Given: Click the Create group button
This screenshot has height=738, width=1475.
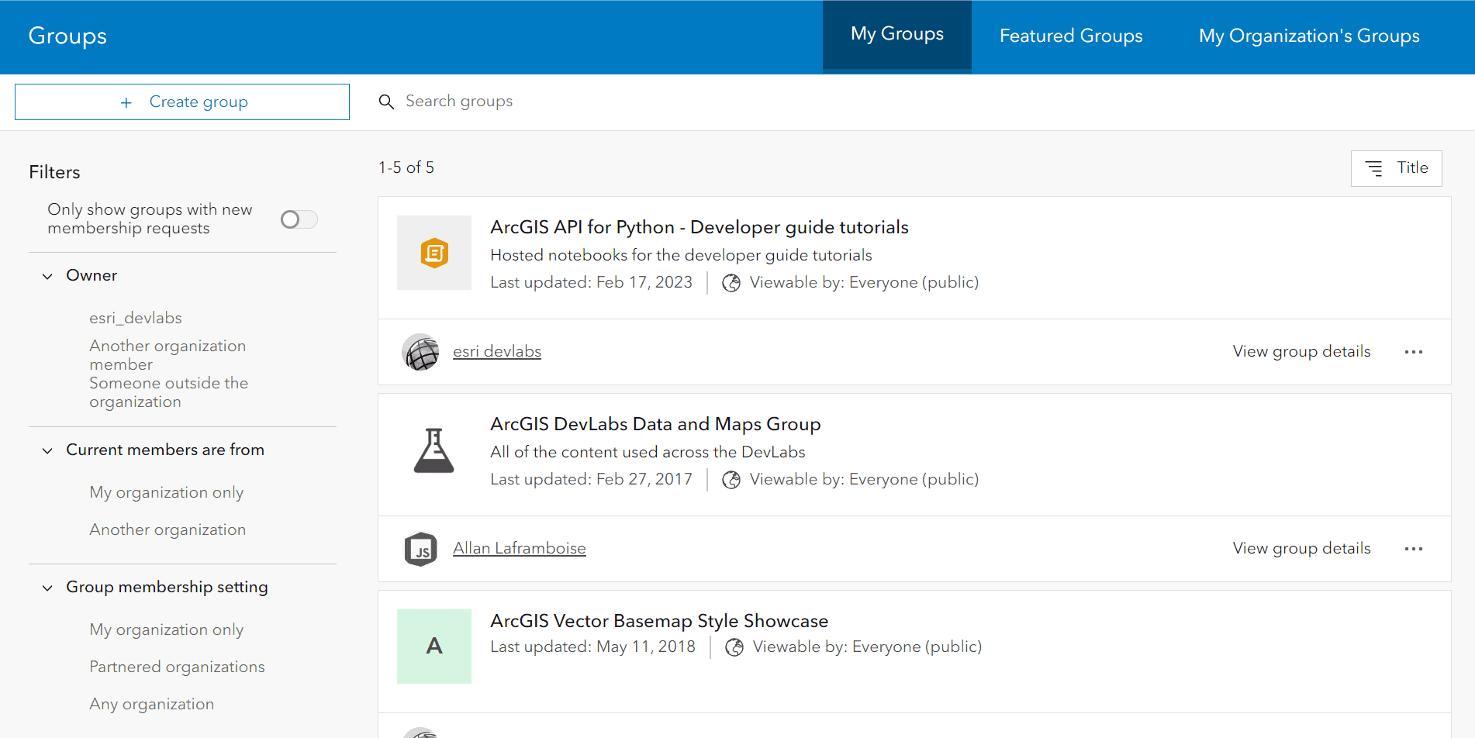Looking at the screenshot, I should tap(182, 102).
